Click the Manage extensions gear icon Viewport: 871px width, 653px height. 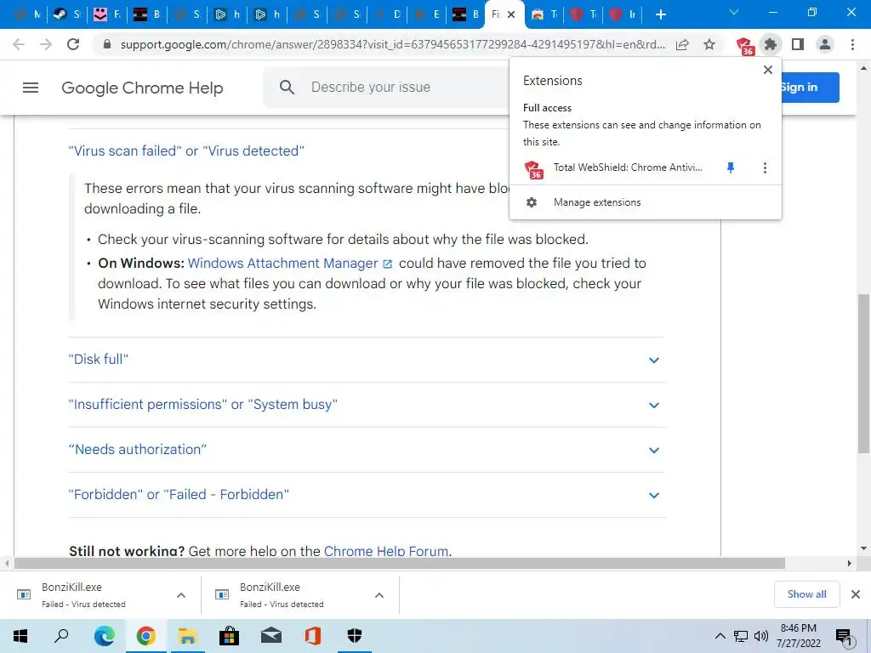[x=532, y=202]
